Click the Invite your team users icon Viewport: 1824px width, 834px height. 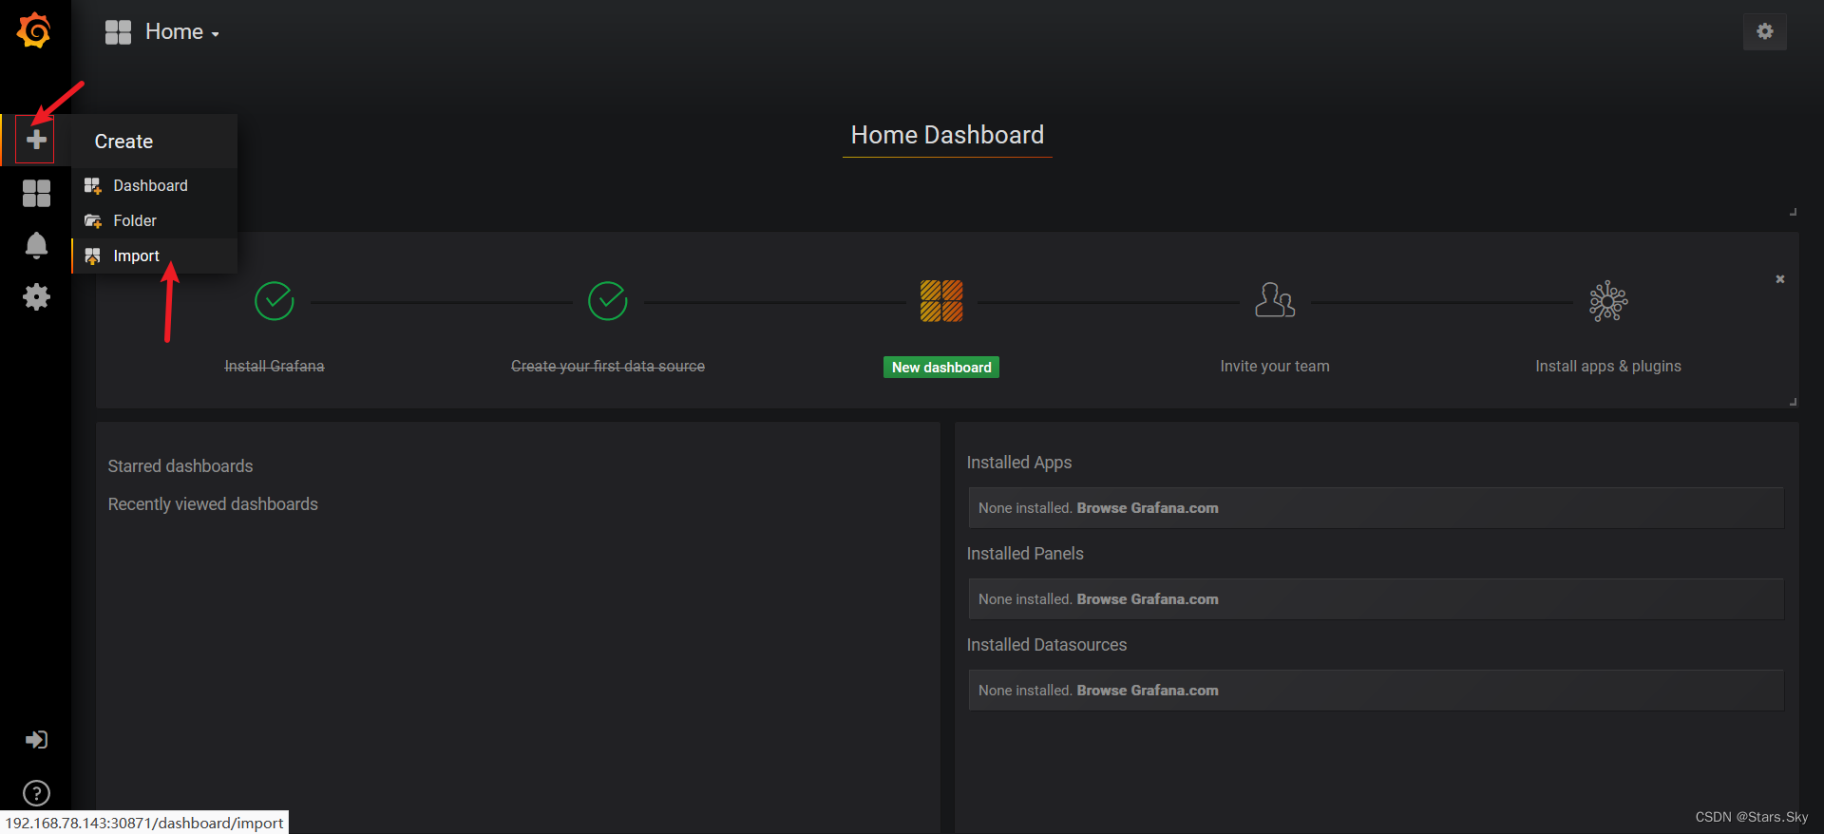click(1275, 300)
